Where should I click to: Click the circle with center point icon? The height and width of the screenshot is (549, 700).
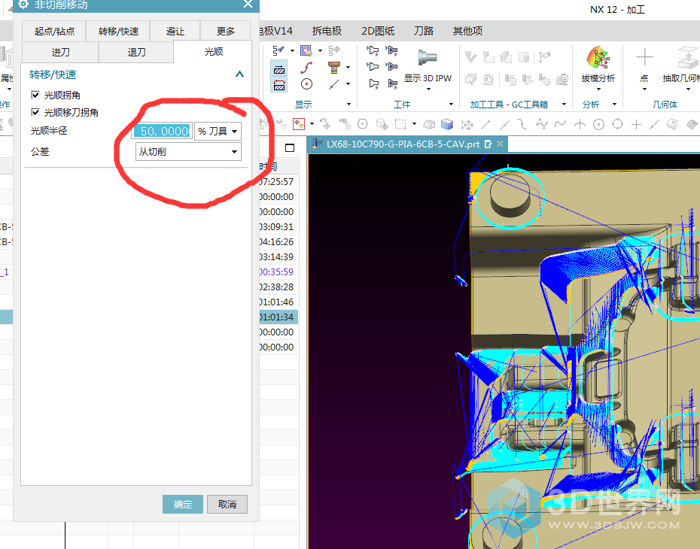(x=306, y=83)
